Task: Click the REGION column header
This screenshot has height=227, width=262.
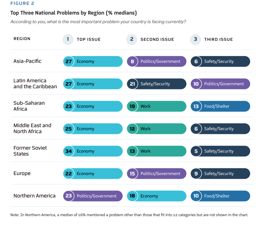Action: pyautogui.click(x=22, y=39)
